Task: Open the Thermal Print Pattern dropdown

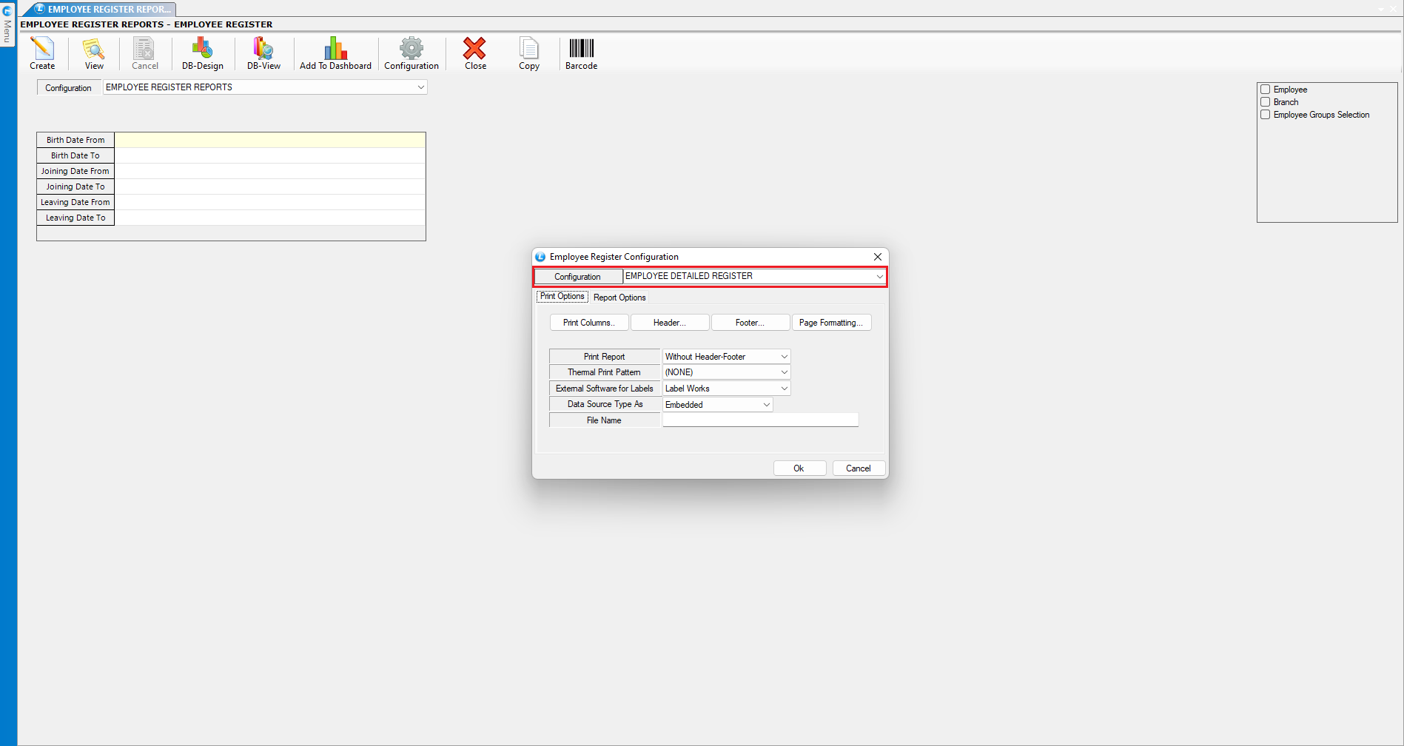Action: [x=784, y=372]
